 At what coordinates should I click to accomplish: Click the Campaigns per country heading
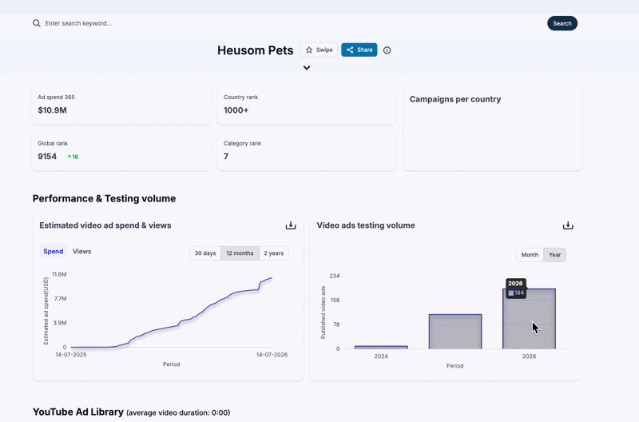[x=455, y=99]
